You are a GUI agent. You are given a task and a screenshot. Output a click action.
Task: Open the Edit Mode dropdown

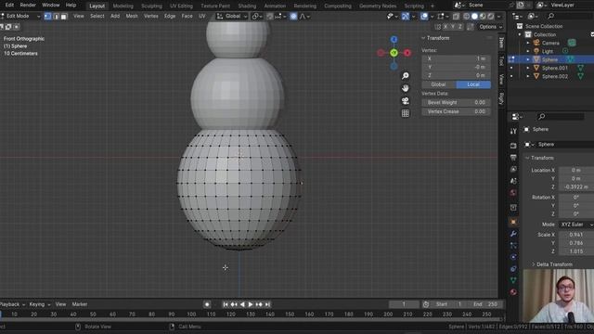(x=20, y=17)
